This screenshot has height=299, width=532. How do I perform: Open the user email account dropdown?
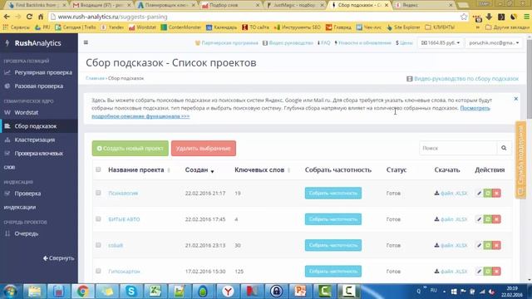coord(494,42)
